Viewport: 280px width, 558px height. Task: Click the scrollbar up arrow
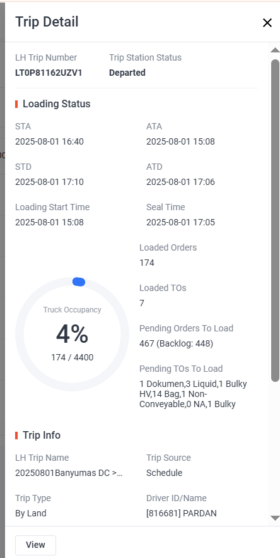pyautogui.click(x=275, y=50)
